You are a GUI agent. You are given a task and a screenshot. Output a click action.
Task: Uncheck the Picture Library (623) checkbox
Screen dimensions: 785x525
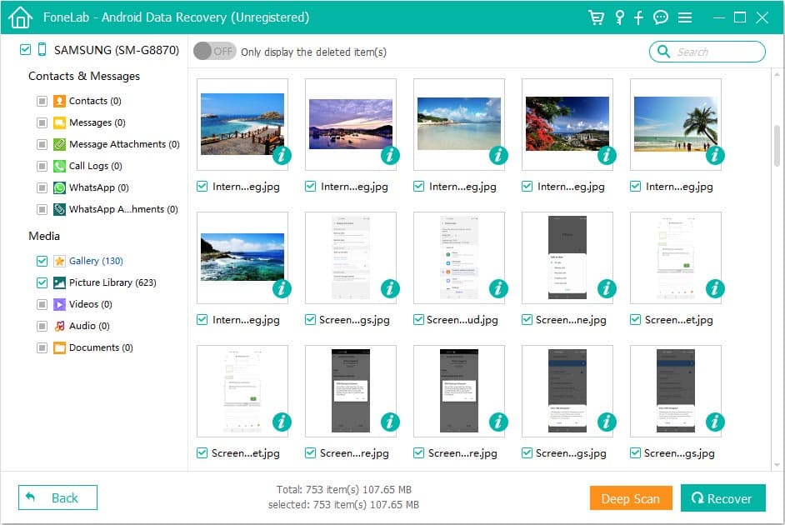pyautogui.click(x=41, y=282)
